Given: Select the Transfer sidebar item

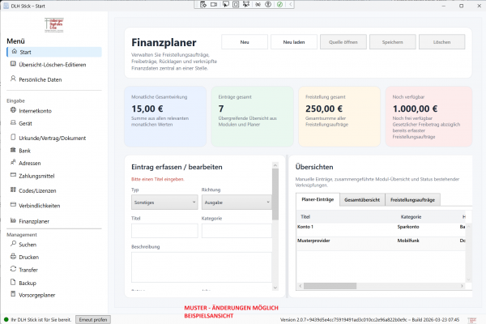Looking at the screenshot, I should point(28,271).
